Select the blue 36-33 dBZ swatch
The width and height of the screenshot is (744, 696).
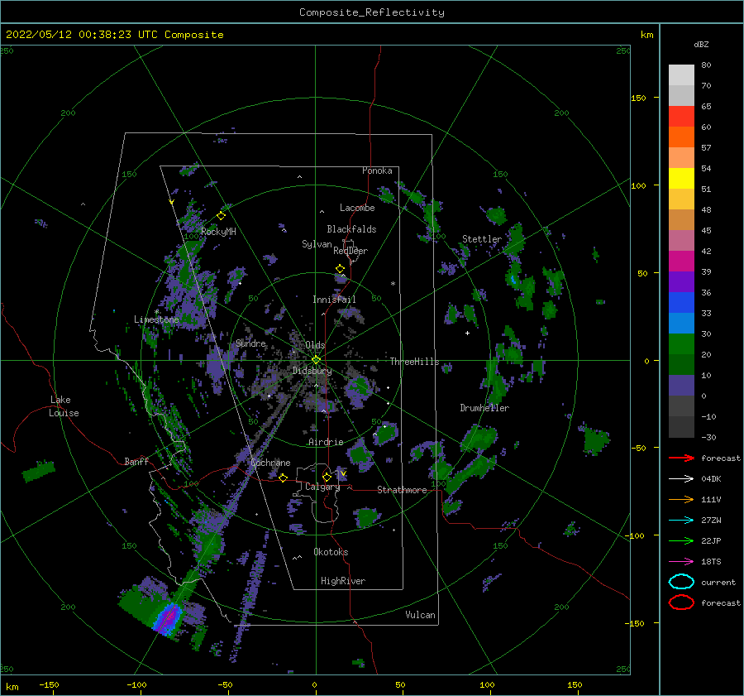pyautogui.click(x=681, y=302)
